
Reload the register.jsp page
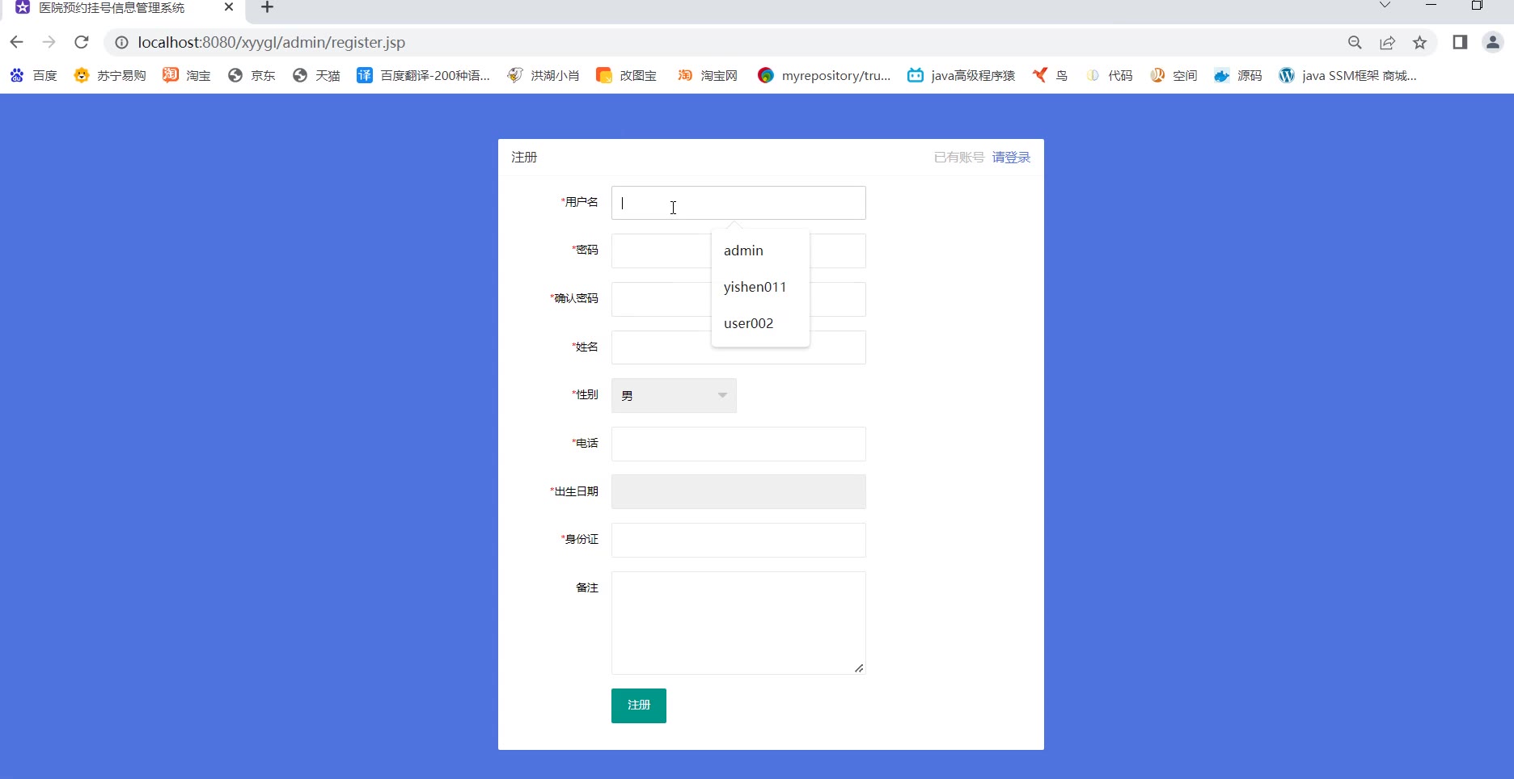coord(81,42)
